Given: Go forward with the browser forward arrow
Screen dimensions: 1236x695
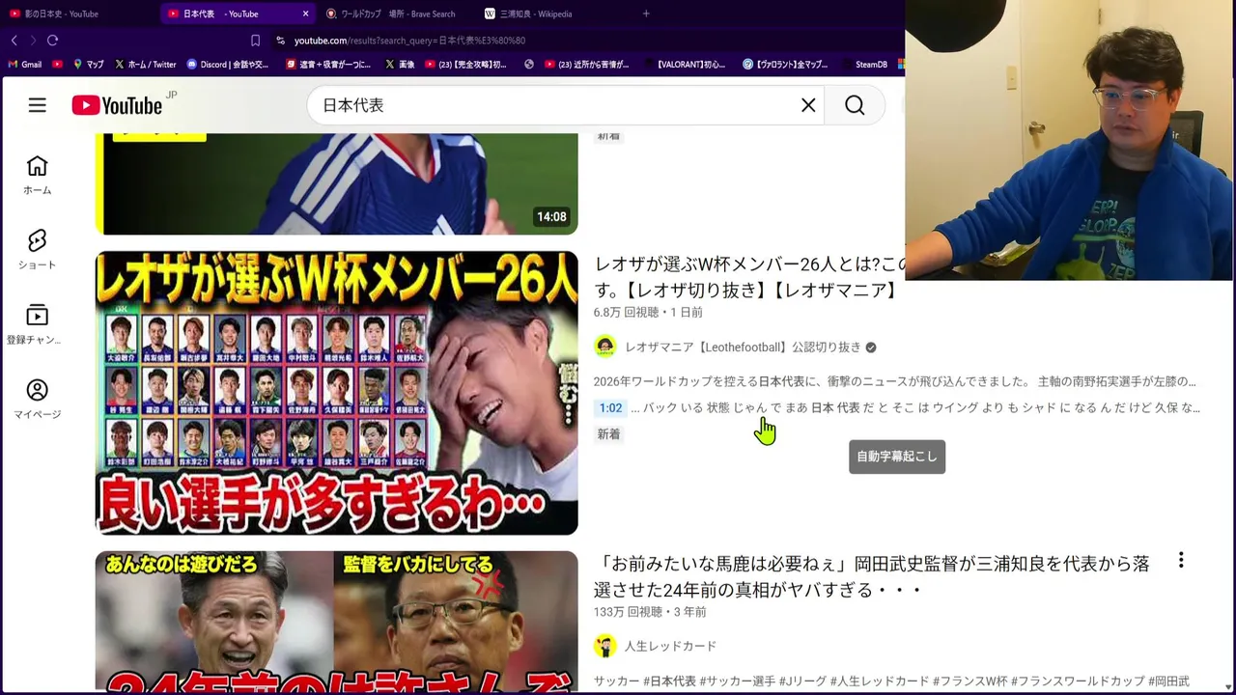Looking at the screenshot, I should pyautogui.click(x=33, y=41).
